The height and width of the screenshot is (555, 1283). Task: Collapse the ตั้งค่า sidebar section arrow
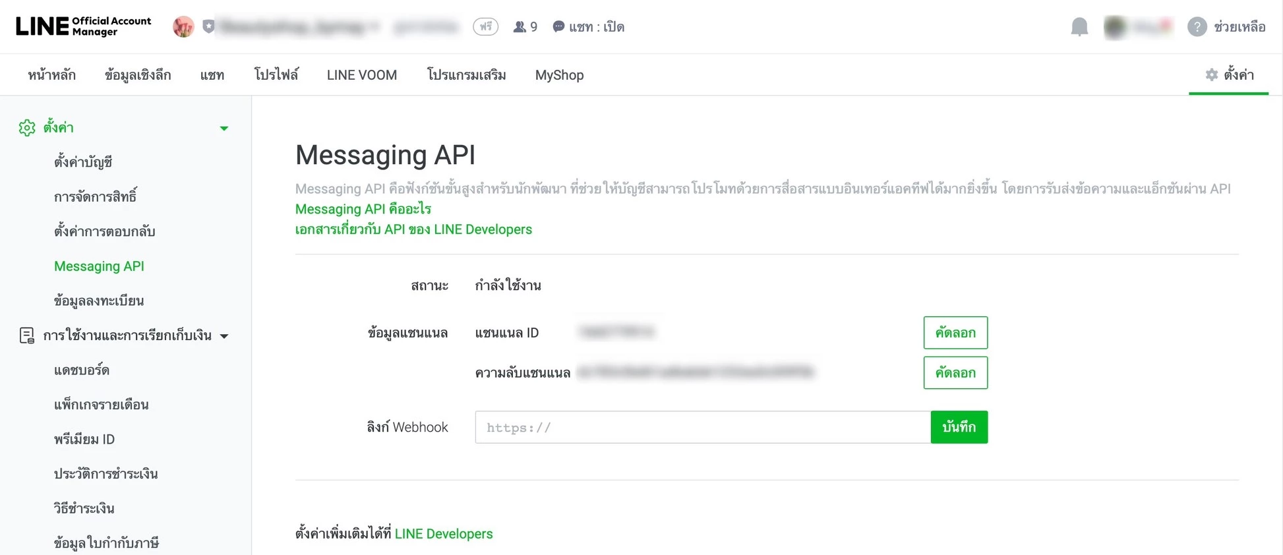coord(224,128)
